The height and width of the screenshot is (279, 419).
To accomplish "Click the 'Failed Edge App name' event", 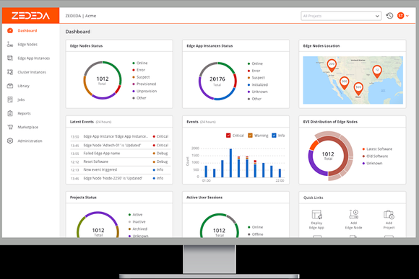I will pos(119,154).
